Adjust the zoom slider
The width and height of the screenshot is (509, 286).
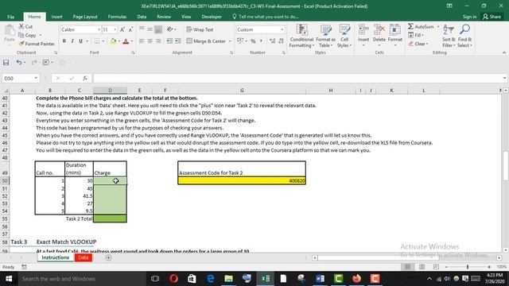[468, 267]
